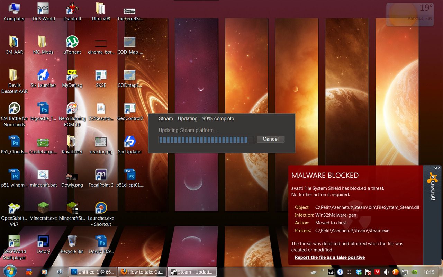Open the weather gadget showing 19°
Viewport: 443px width, 277px height.
(x=410, y=15)
